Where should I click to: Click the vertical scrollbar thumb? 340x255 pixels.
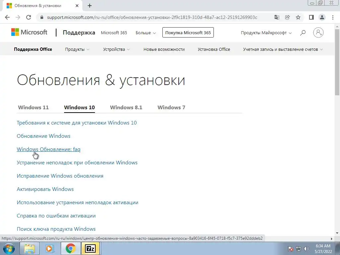coord(337,62)
